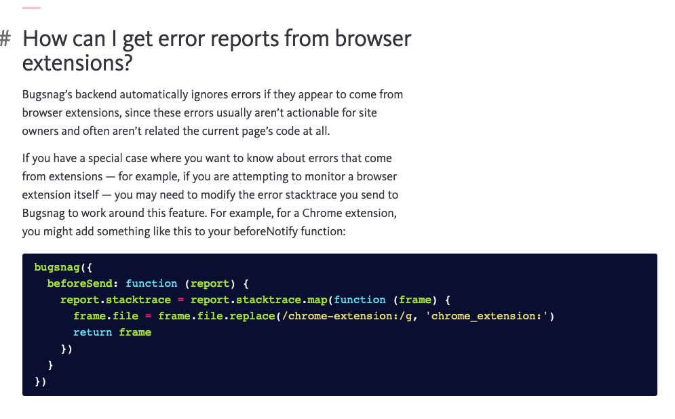Image resolution: width=675 pixels, height=419 pixels.
Task: Click the "frame.file.replace" code text
Action: pyautogui.click(x=216, y=316)
